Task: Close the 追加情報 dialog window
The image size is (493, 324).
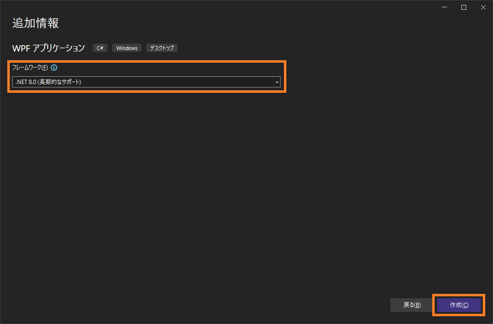Action: coord(483,7)
